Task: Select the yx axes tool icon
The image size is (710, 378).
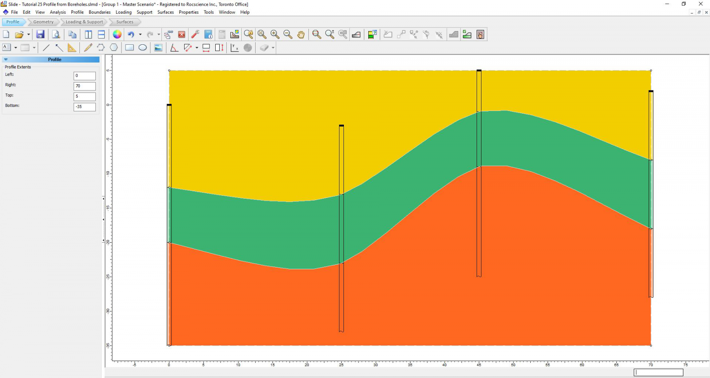Action: coord(235,47)
